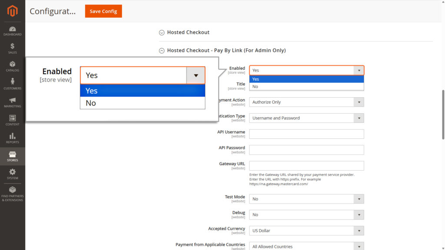Select the Sales menu icon
Screen dimensions: 445x250
[12, 48]
